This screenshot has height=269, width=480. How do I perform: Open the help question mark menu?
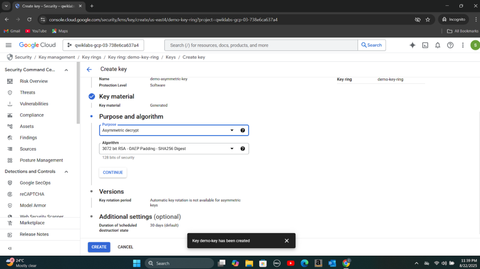pyautogui.click(x=450, y=45)
